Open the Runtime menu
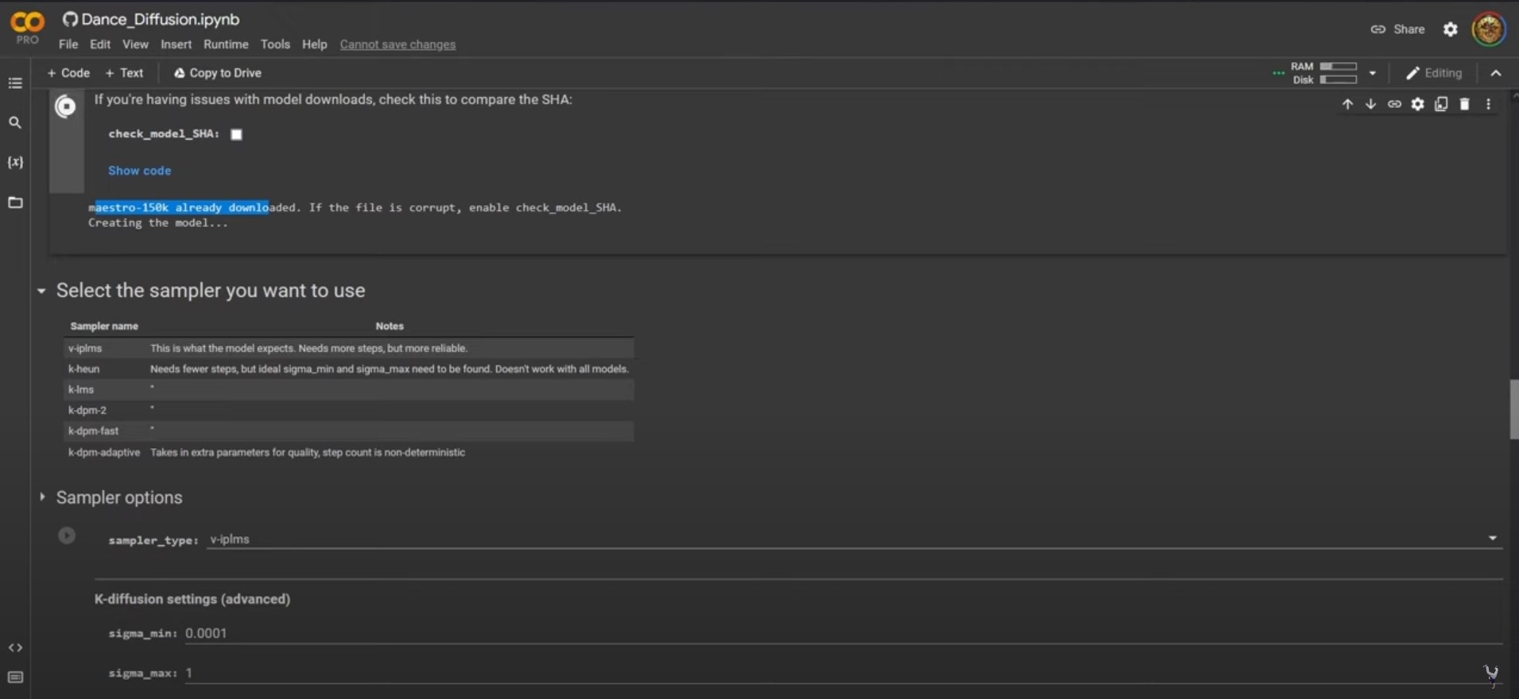This screenshot has height=699, width=1519. [x=226, y=44]
